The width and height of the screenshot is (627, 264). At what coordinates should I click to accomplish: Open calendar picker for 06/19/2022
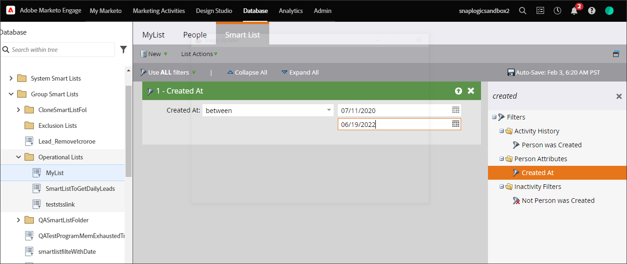(456, 124)
